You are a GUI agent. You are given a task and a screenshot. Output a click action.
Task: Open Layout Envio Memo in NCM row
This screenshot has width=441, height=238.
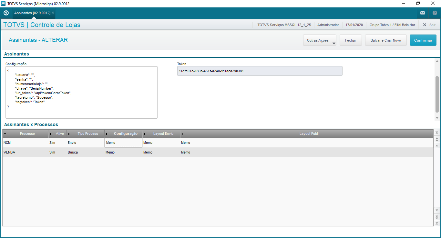(x=161, y=143)
